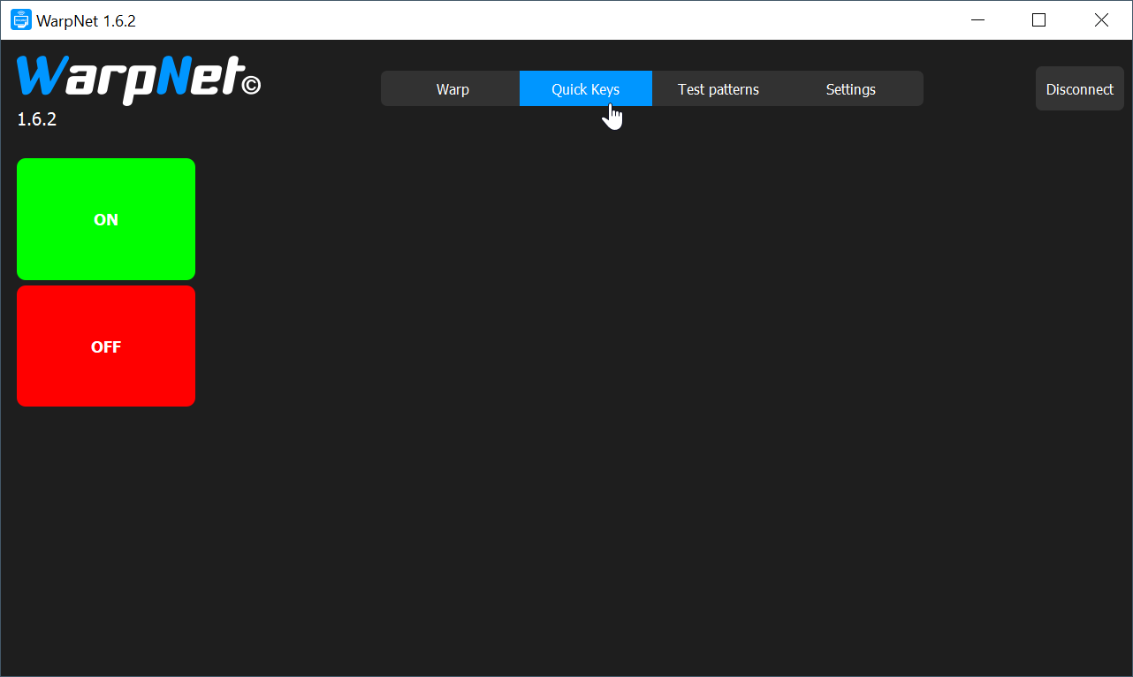Maximize the WarpNet window

coord(1038,19)
